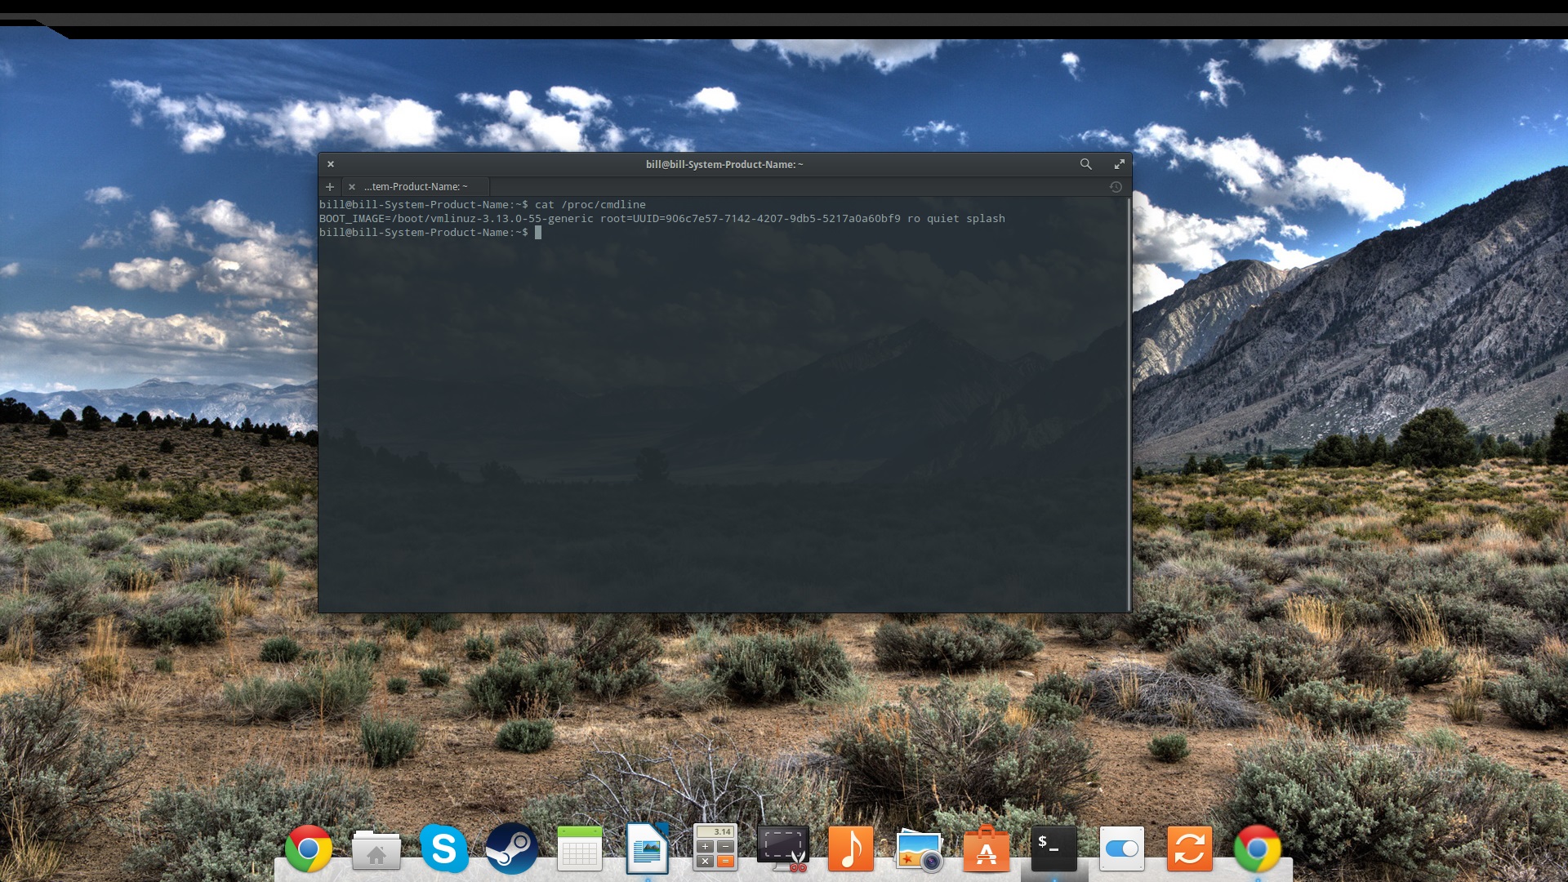Image resolution: width=1568 pixels, height=882 pixels.
Task: Open a new terminal tab with plus button
Action: (330, 187)
